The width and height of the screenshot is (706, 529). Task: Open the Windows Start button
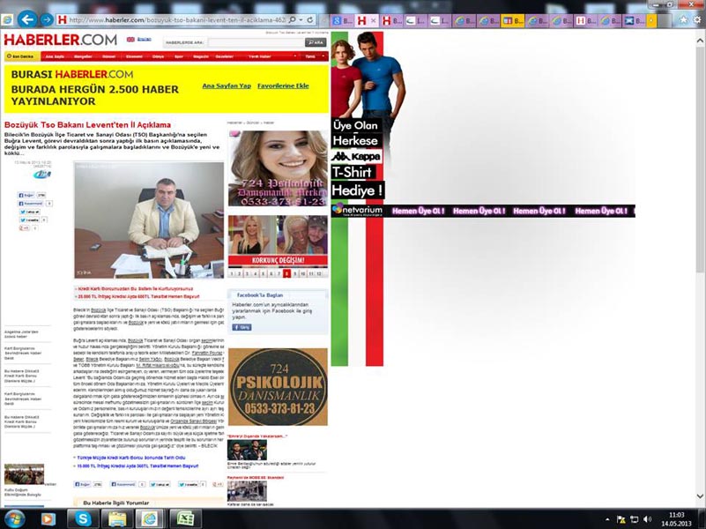pos(14,518)
